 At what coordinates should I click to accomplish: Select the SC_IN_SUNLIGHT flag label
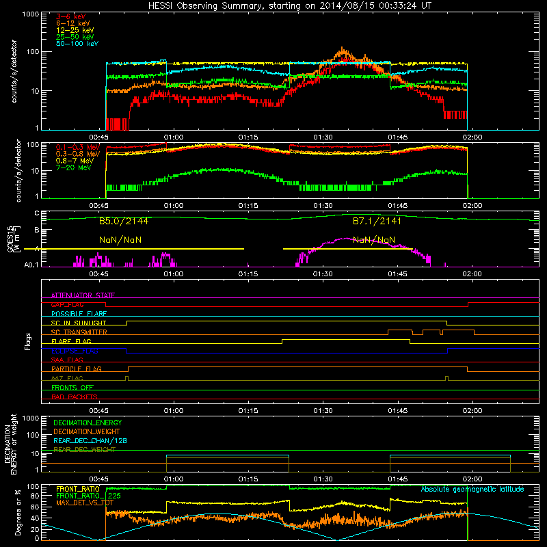click(x=79, y=323)
